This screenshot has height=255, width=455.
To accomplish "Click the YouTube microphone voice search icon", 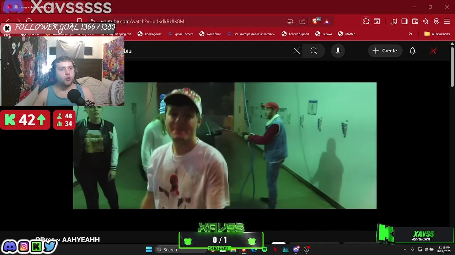I will pyautogui.click(x=338, y=51).
